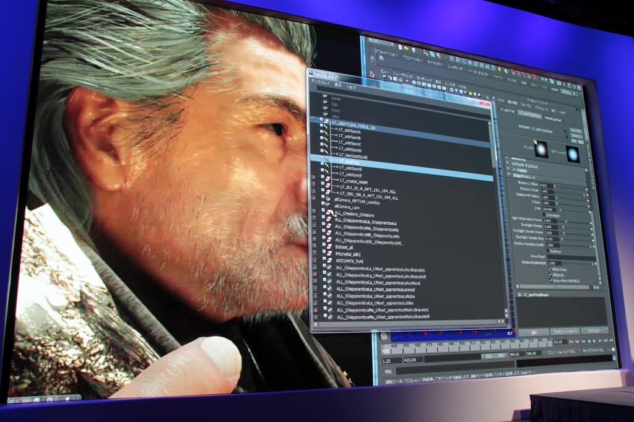Expand the APZ104FX_fxAll tree node
The width and height of the screenshot is (634, 422).
click(315, 259)
